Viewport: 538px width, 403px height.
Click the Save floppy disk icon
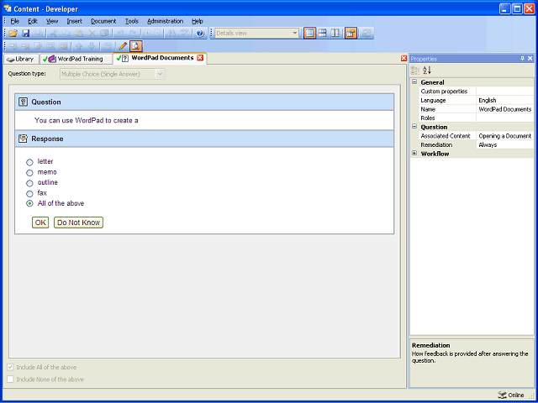(26, 34)
